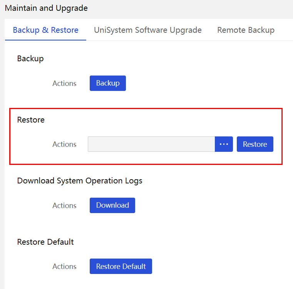Switch to the Backup & Restore tab

click(x=45, y=30)
